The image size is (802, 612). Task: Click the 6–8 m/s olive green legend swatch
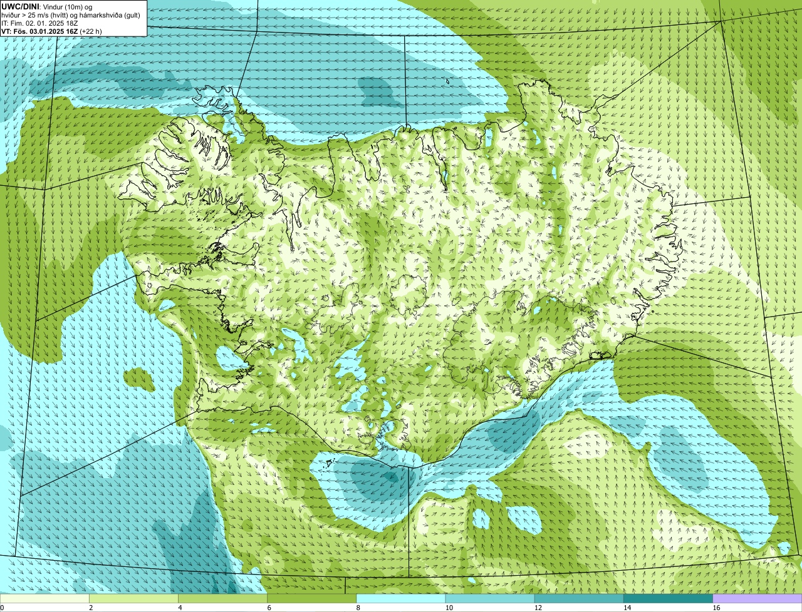(x=311, y=599)
